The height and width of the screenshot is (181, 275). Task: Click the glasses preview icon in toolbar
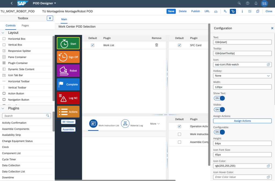click(x=216, y=11)
